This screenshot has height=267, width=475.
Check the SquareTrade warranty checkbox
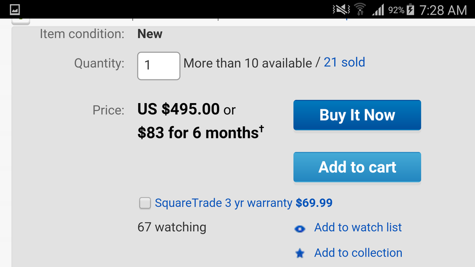pos(145,203)
